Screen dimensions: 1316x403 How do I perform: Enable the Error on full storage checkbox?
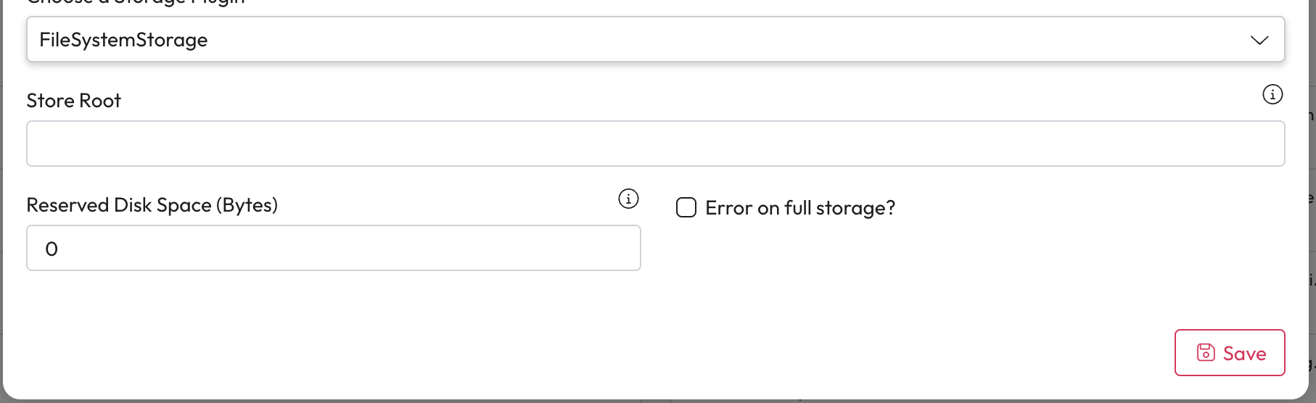click(x=686, y=208)
